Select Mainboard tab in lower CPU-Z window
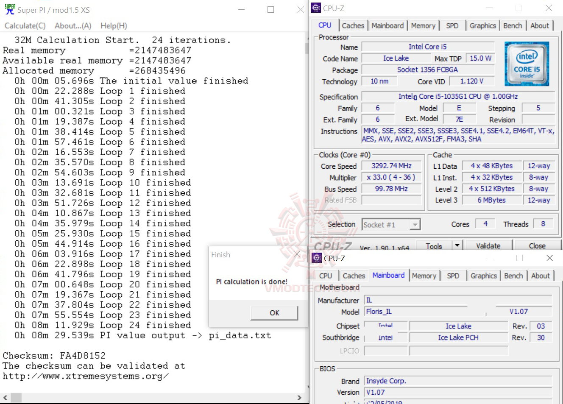The image size is (563, 404). 389,275
